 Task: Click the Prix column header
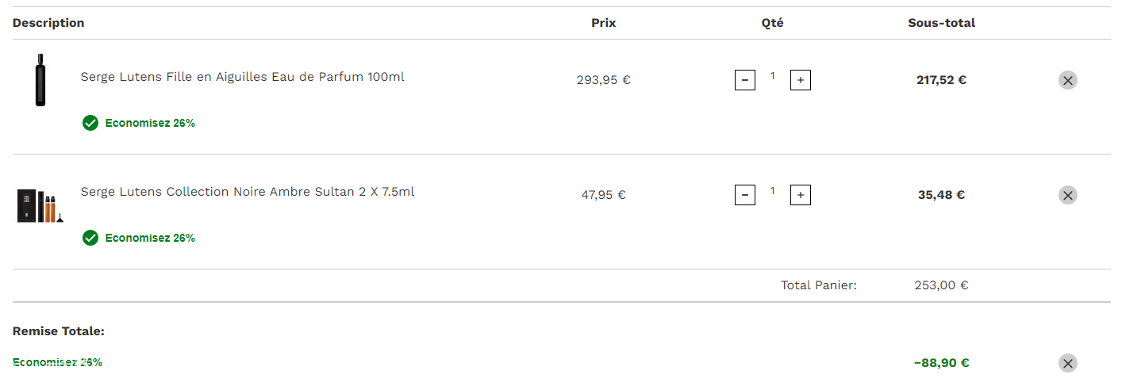pos(604,23)
